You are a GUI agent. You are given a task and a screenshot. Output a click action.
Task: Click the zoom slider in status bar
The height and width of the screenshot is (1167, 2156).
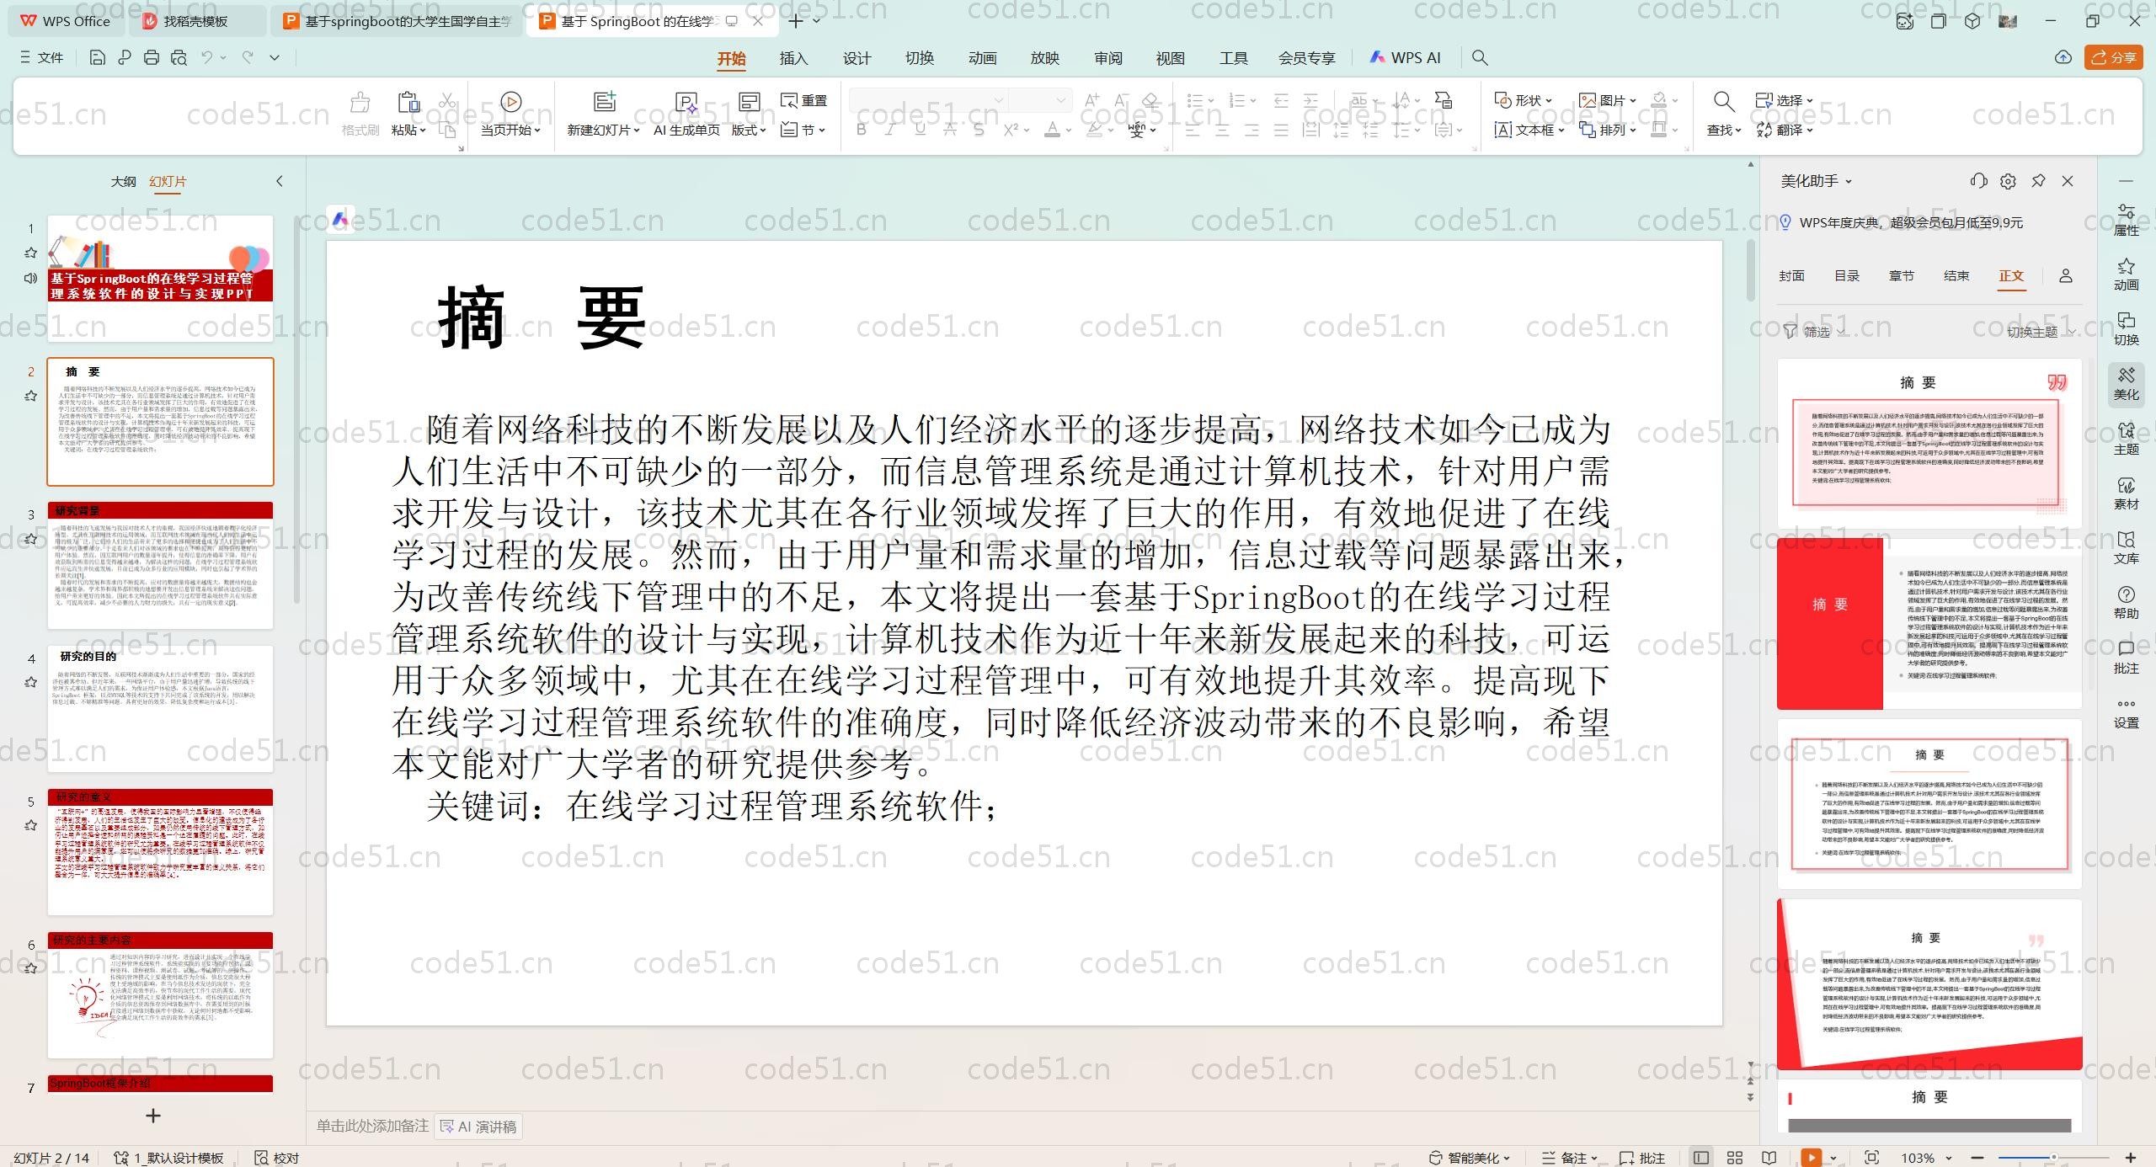point(2052,1158)
